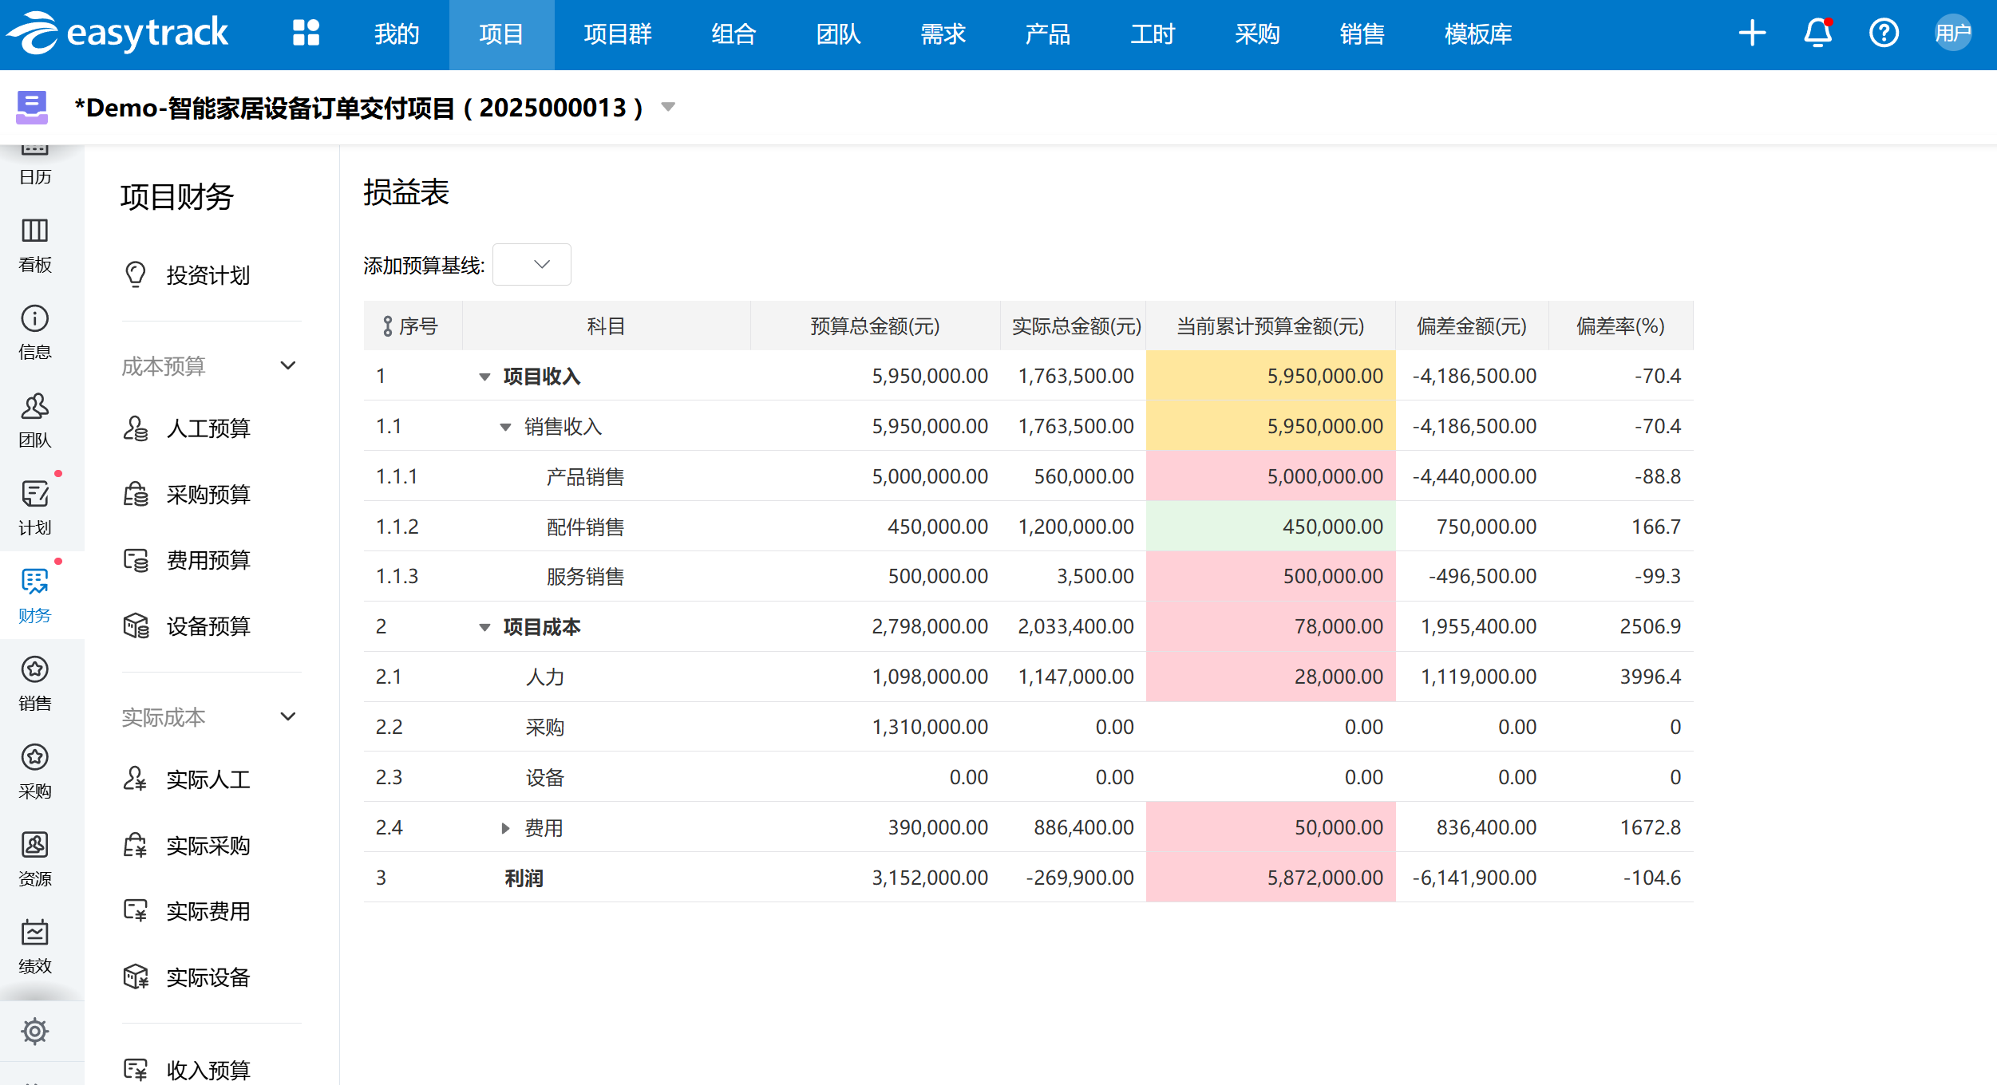Open the 模板库 top menu
1997x1085 pixels.
tap(1477, 34)
